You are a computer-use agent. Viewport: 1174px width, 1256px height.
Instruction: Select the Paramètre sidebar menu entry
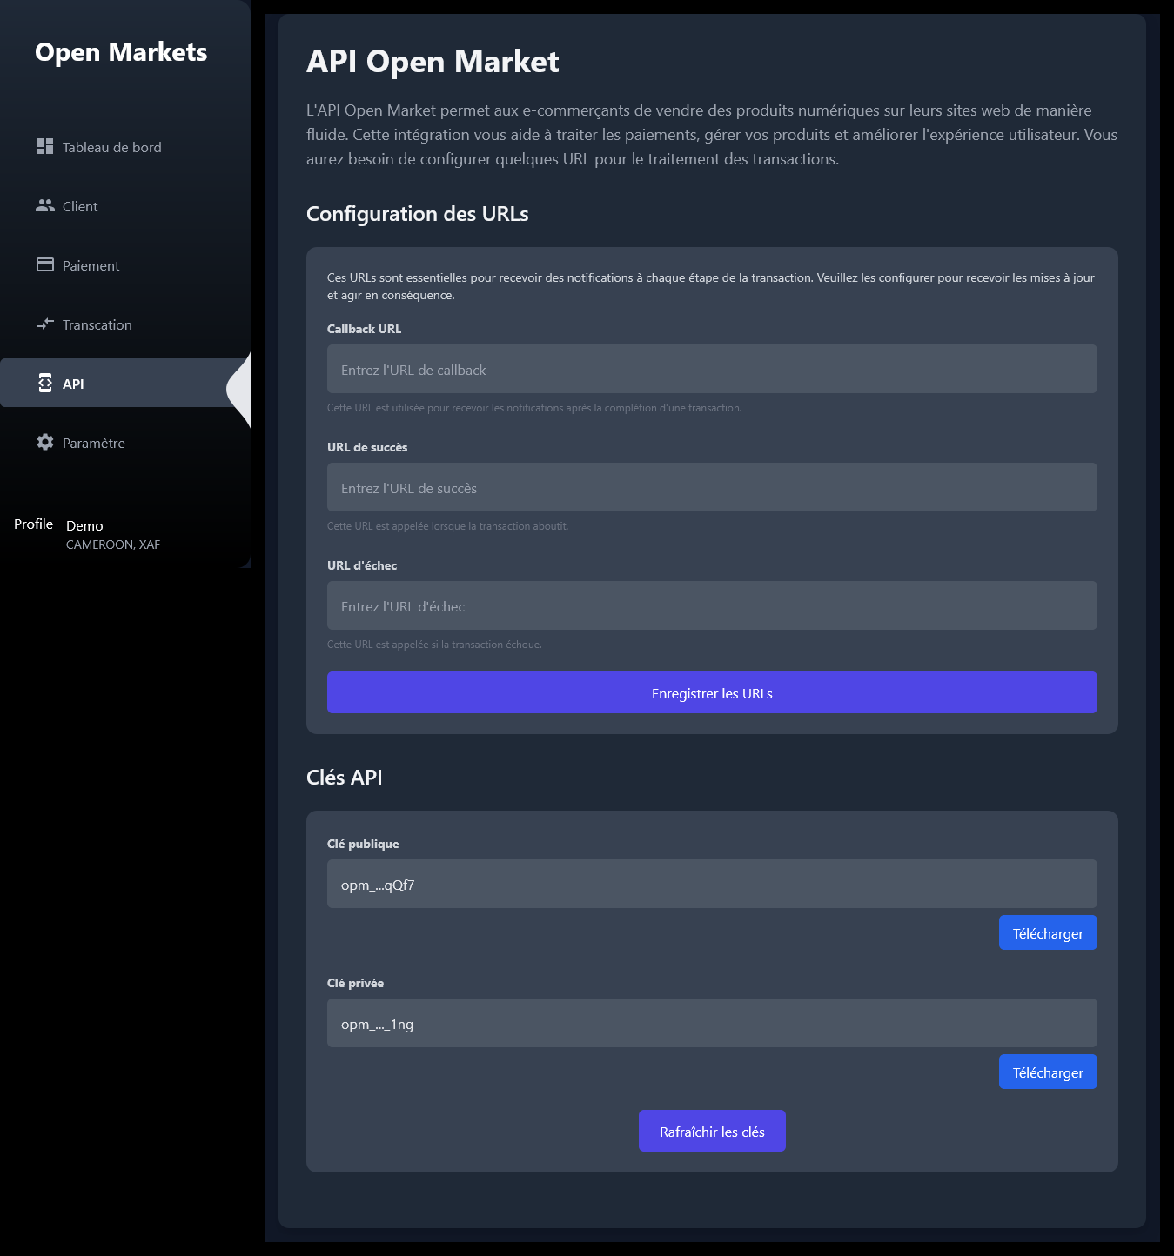point(93,442)
